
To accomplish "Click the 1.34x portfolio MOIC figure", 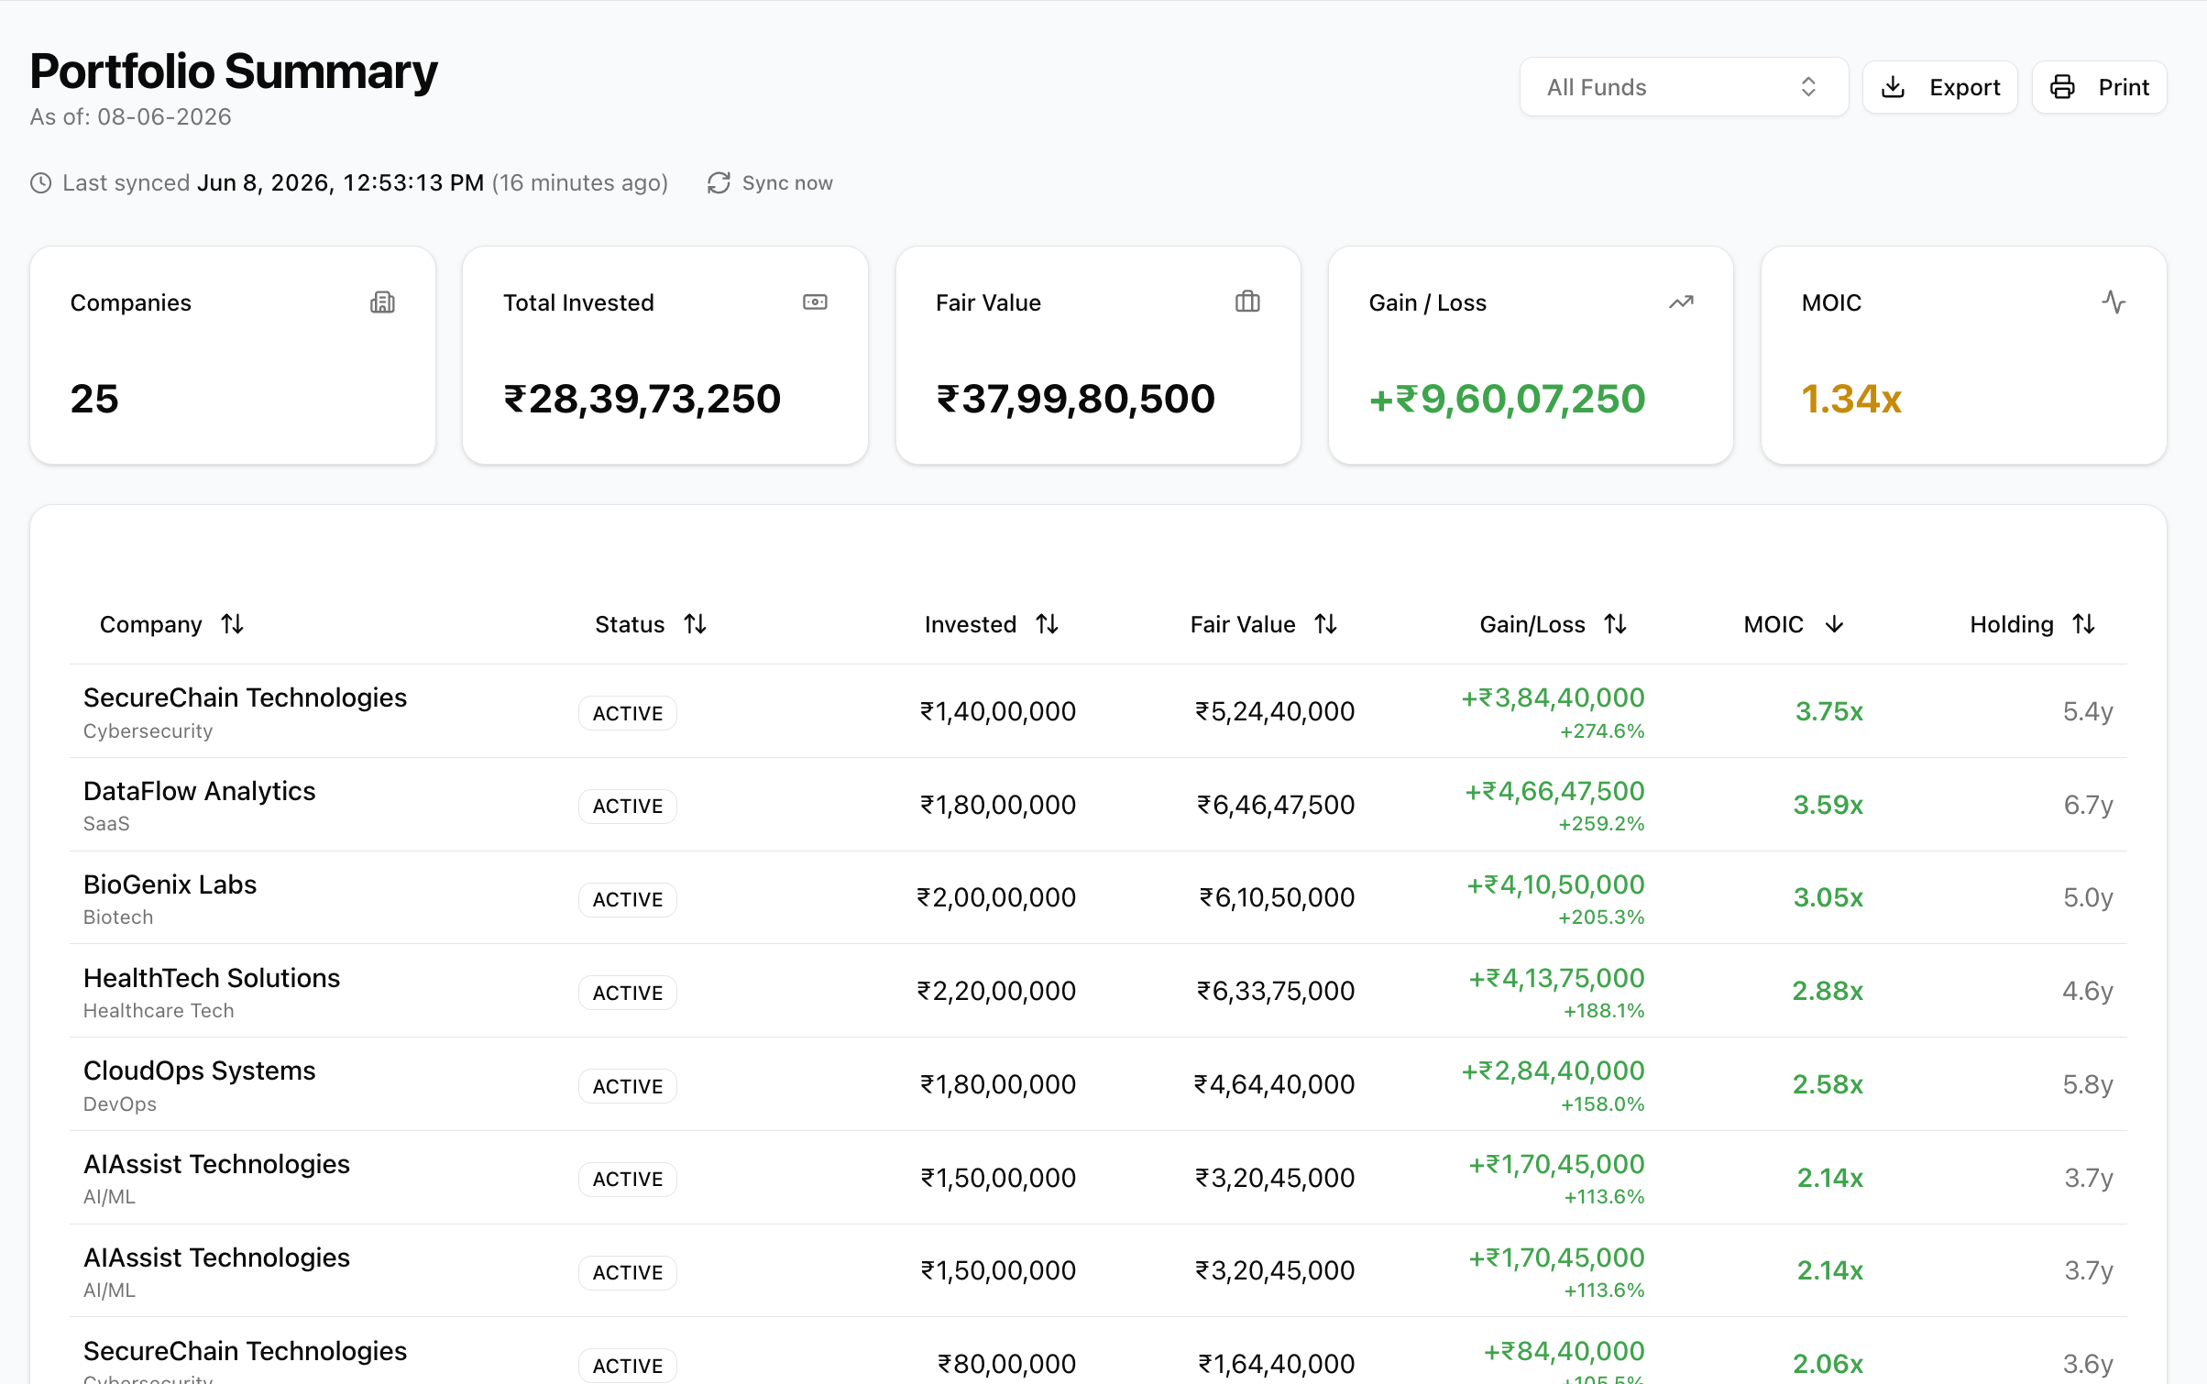I will pos(1852,400).
